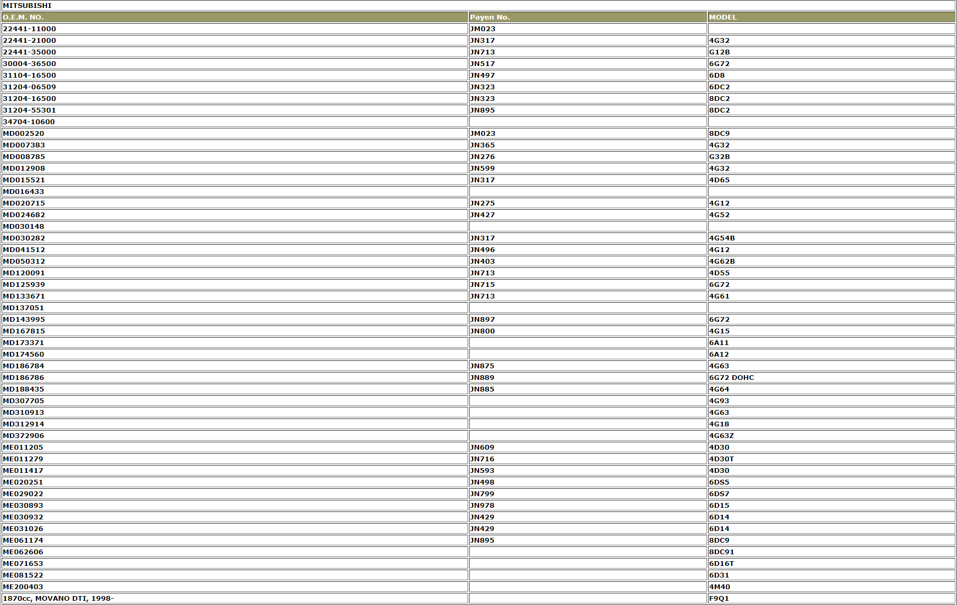This screenshot has height=605, width=957.
Task: Select OEM cell MD372906
Action: click(235, 435)
